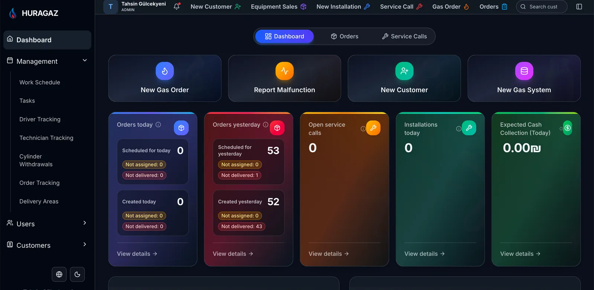Click New Installation in the top bar

pos(343,7)
